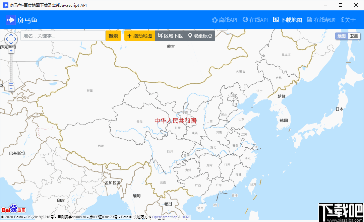Click the 下载地图 marker icon
This screenshot has width=364, height=222.
276,20
